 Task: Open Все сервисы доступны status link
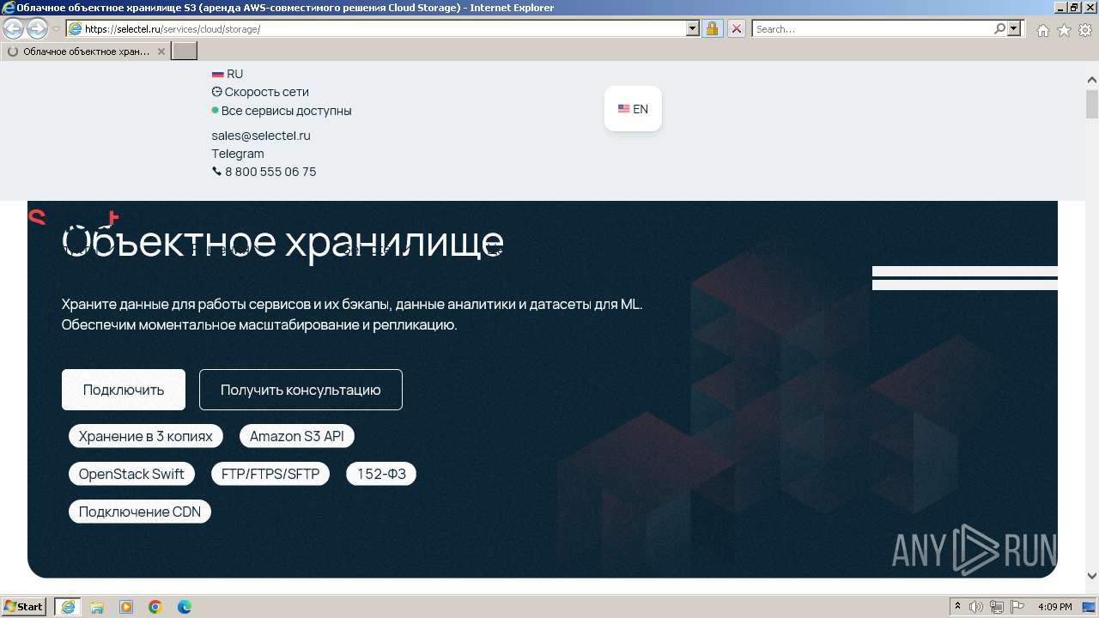pos(282,111)
